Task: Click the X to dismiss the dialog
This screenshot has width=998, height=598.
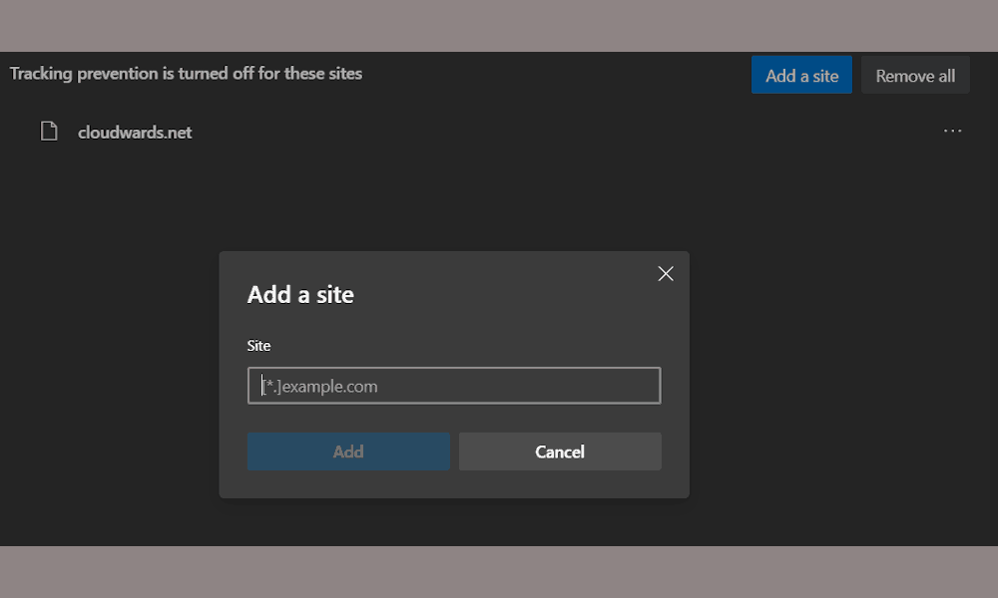Action: coord(665,273)
